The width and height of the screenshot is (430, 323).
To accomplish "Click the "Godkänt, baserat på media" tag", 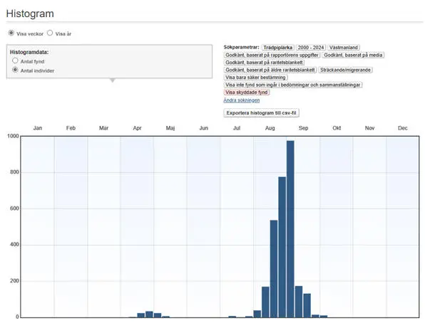I will coord(354,55).
